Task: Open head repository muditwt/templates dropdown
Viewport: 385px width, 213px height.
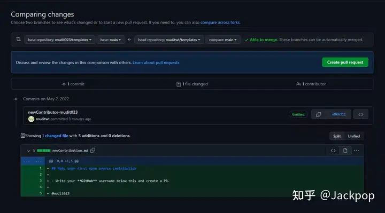Action: tap(169, 40)
